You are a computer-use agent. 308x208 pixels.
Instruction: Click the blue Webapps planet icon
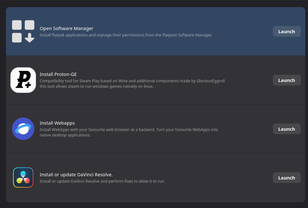point(23,129)
